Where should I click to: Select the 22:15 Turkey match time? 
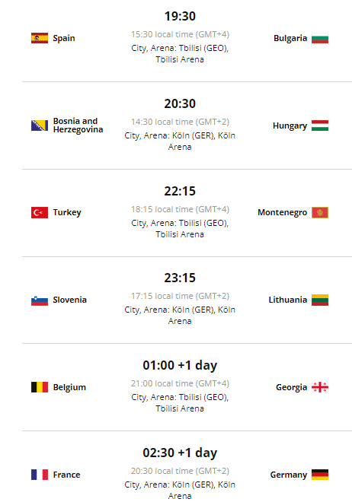click(180, 191)
